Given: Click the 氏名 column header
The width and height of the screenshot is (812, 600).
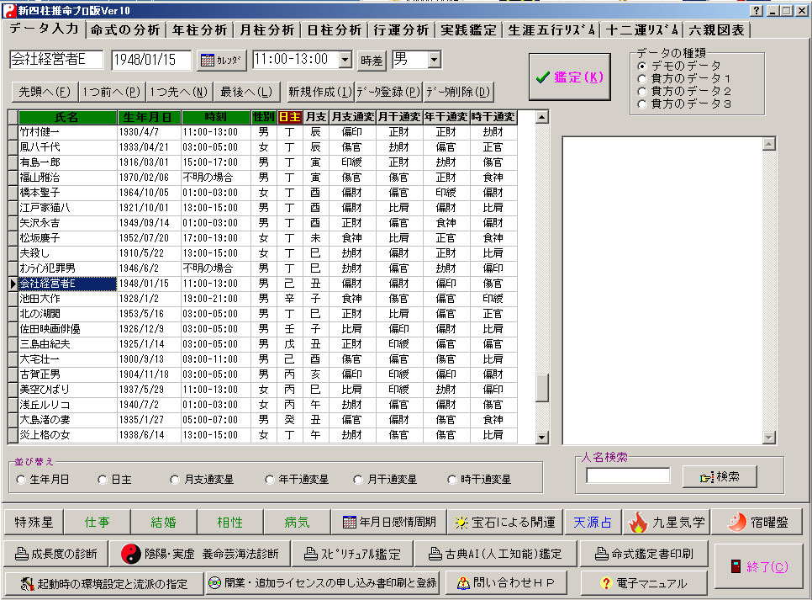Looking at the screenshot, I should (x=67, y=117).
